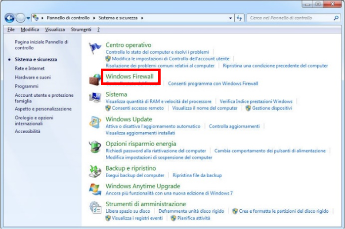Open Aspetto e personalizzazione in the sidebar
Image resolution: width=345 pixels, height=229 pixels.
pyautogui.click(x=43, y=109)
